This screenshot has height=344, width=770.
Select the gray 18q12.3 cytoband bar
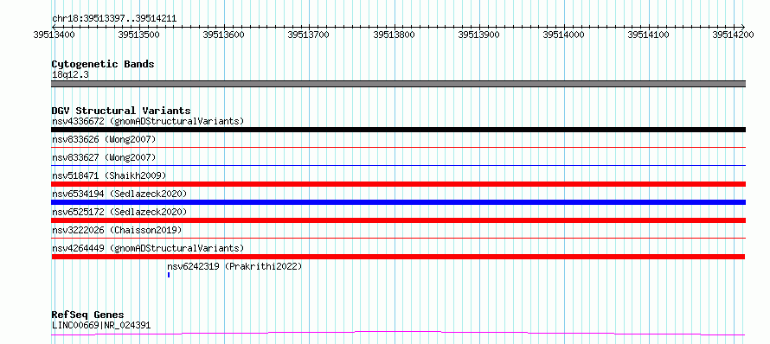(x=398, y=84)
